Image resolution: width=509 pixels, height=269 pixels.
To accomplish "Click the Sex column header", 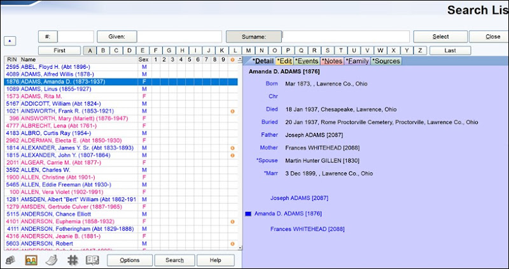I will coord(144,60).
